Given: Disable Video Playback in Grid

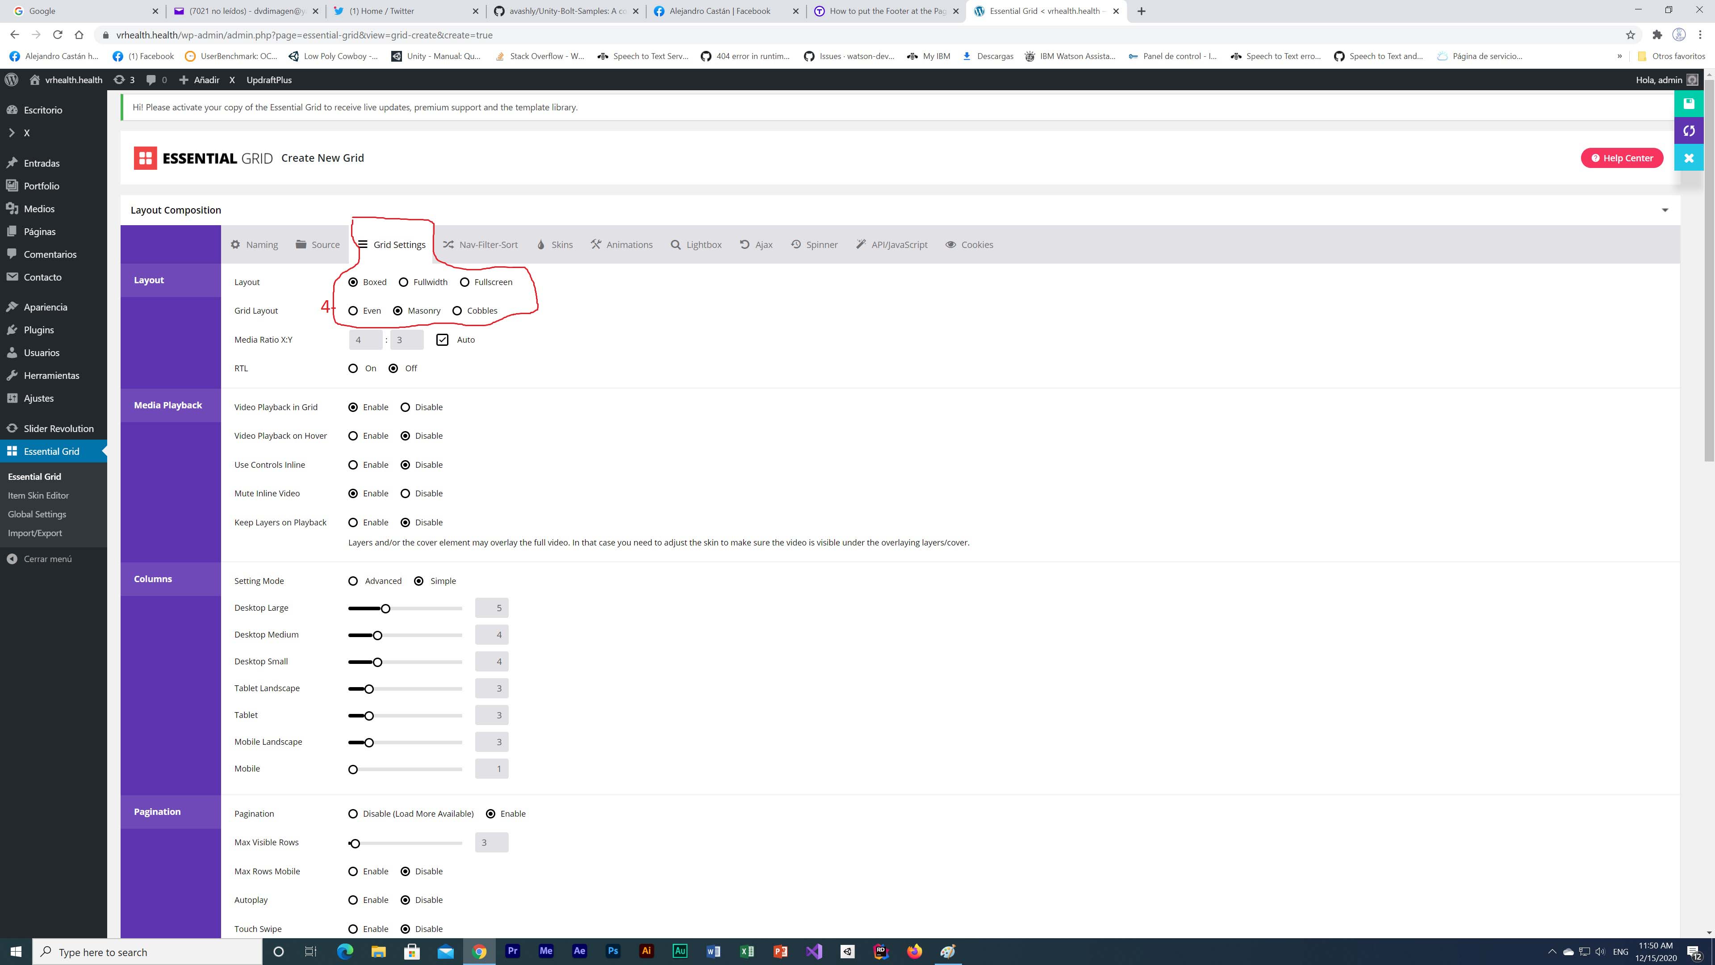Looking at the screenshot, I should click(405, 407).
